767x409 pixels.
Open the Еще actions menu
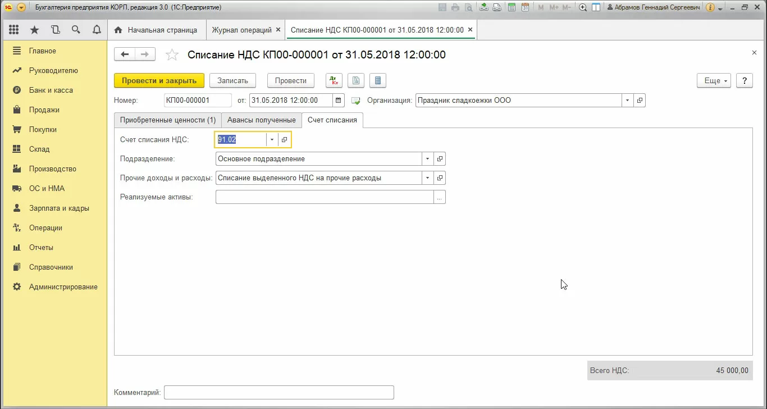coord(714,80)
